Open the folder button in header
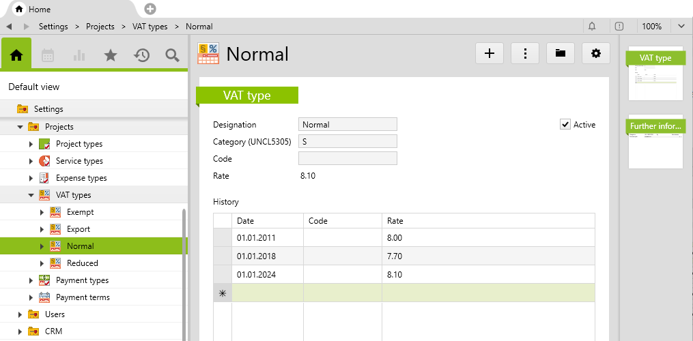 560,53
